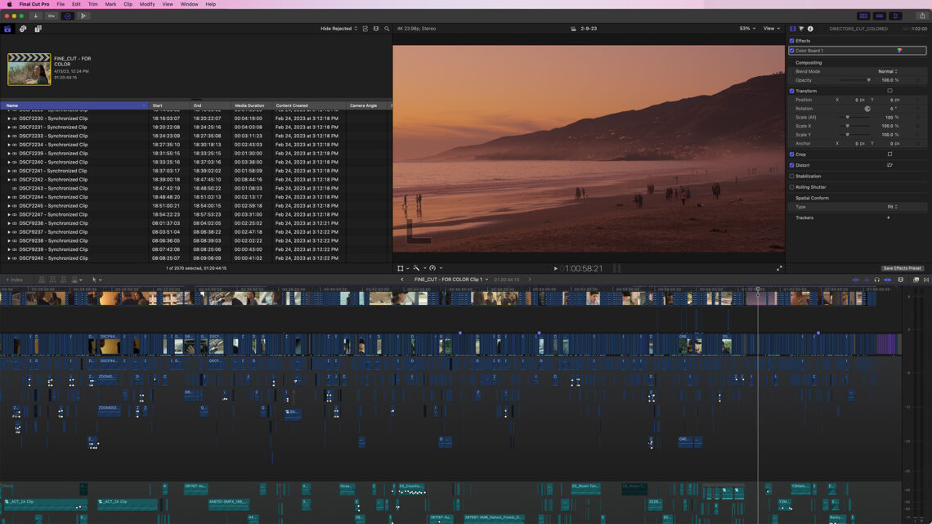932x524 pixels.
Task: Show the Info inspector tab icon
Action: point(810,29)
